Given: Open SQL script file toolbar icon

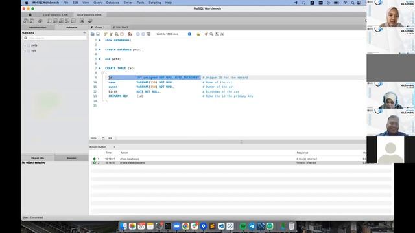Looking at the screenshot, I should (32, 21).
